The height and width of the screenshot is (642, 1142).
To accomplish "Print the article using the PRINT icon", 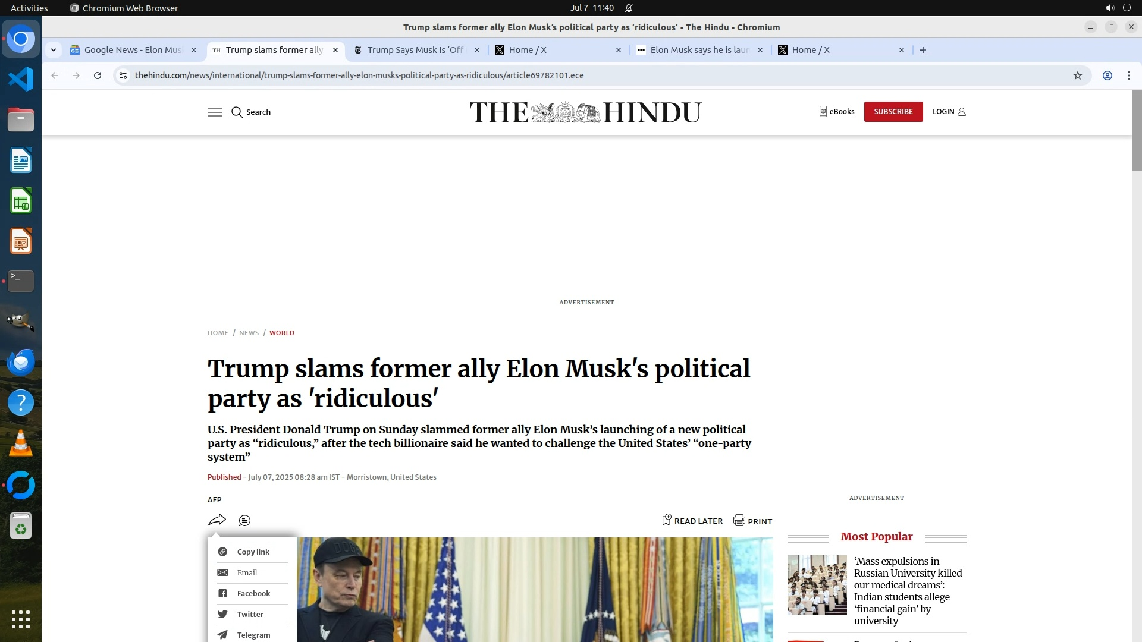I will click(x=753, y=521).
